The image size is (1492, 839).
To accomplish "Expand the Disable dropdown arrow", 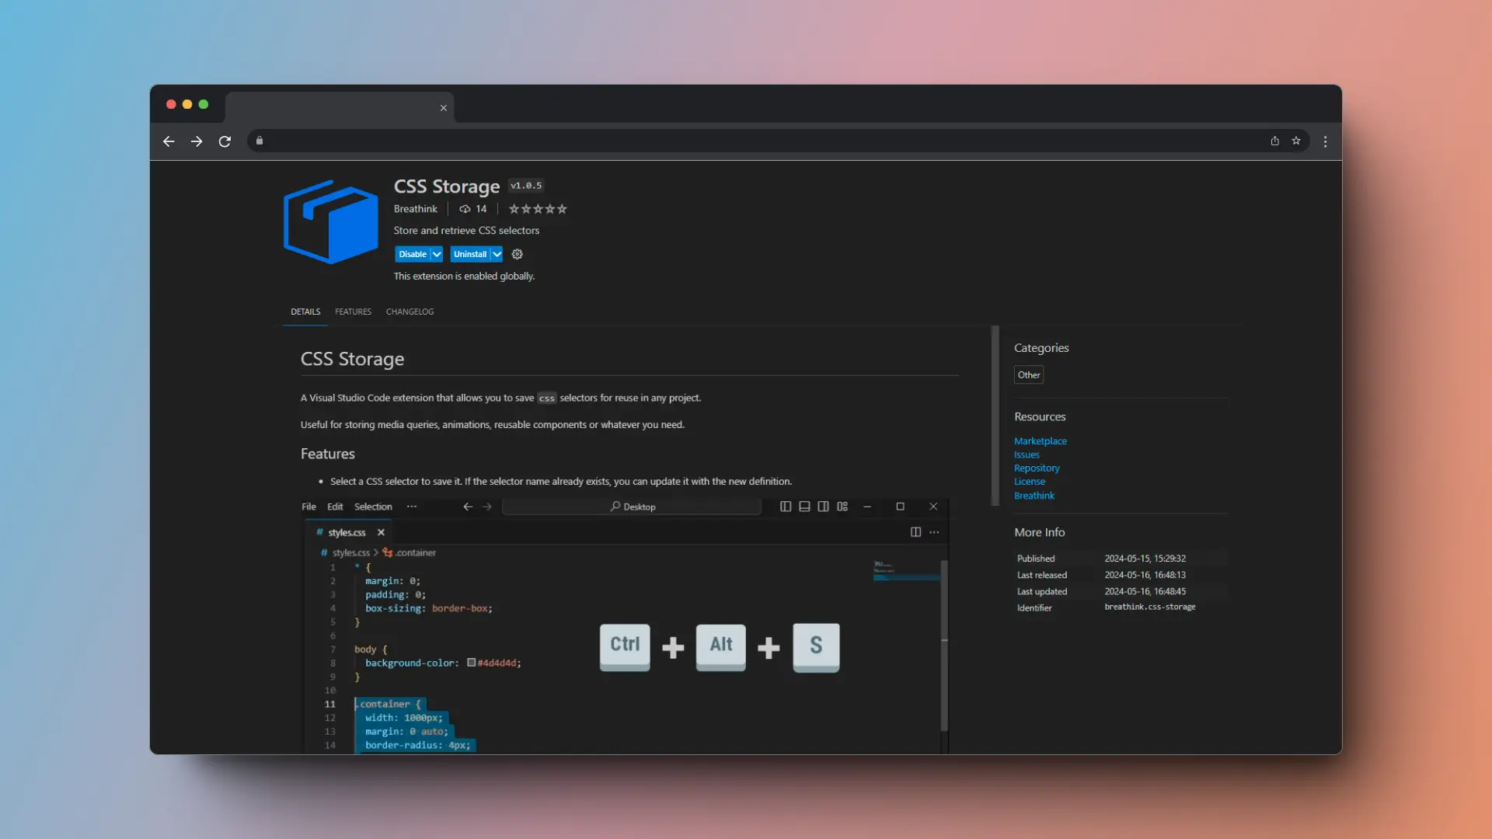I will 437,254.
